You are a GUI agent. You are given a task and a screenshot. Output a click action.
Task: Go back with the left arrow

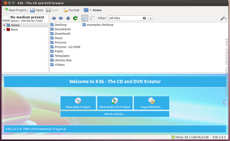point(54,18)
